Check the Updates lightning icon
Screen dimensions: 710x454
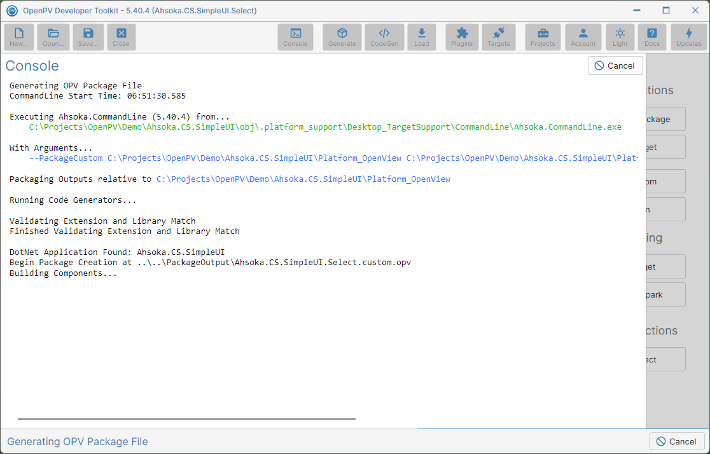689,37
